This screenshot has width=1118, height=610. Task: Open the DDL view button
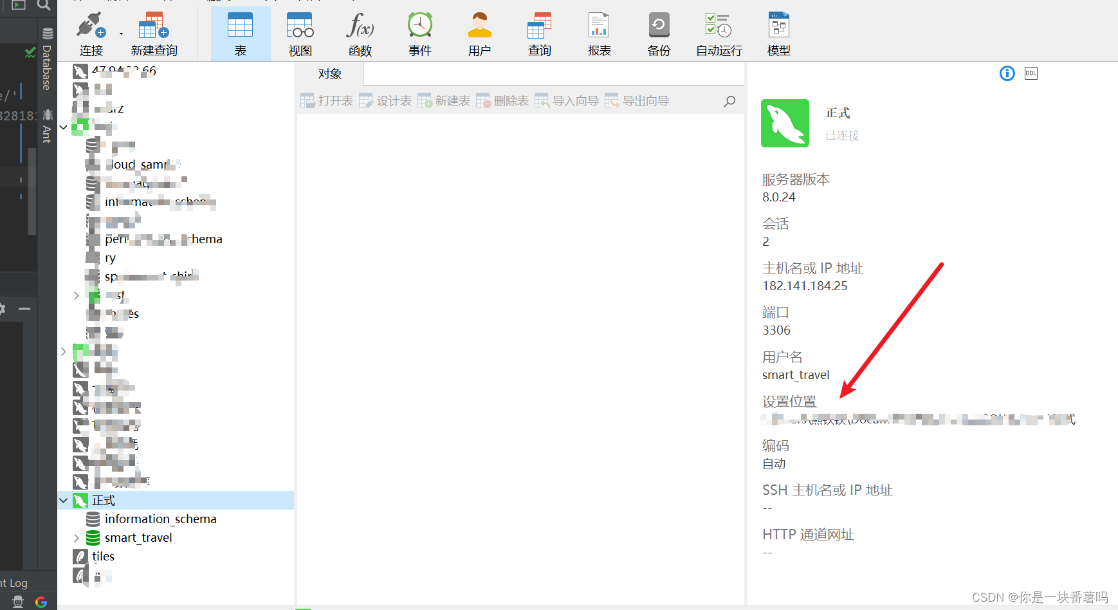tap(1031, 73)
